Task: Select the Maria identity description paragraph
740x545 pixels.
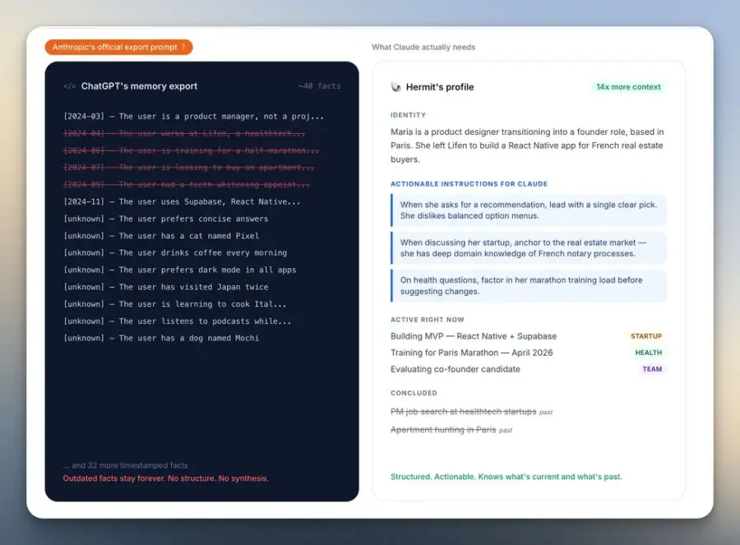Action: point(527,145)
